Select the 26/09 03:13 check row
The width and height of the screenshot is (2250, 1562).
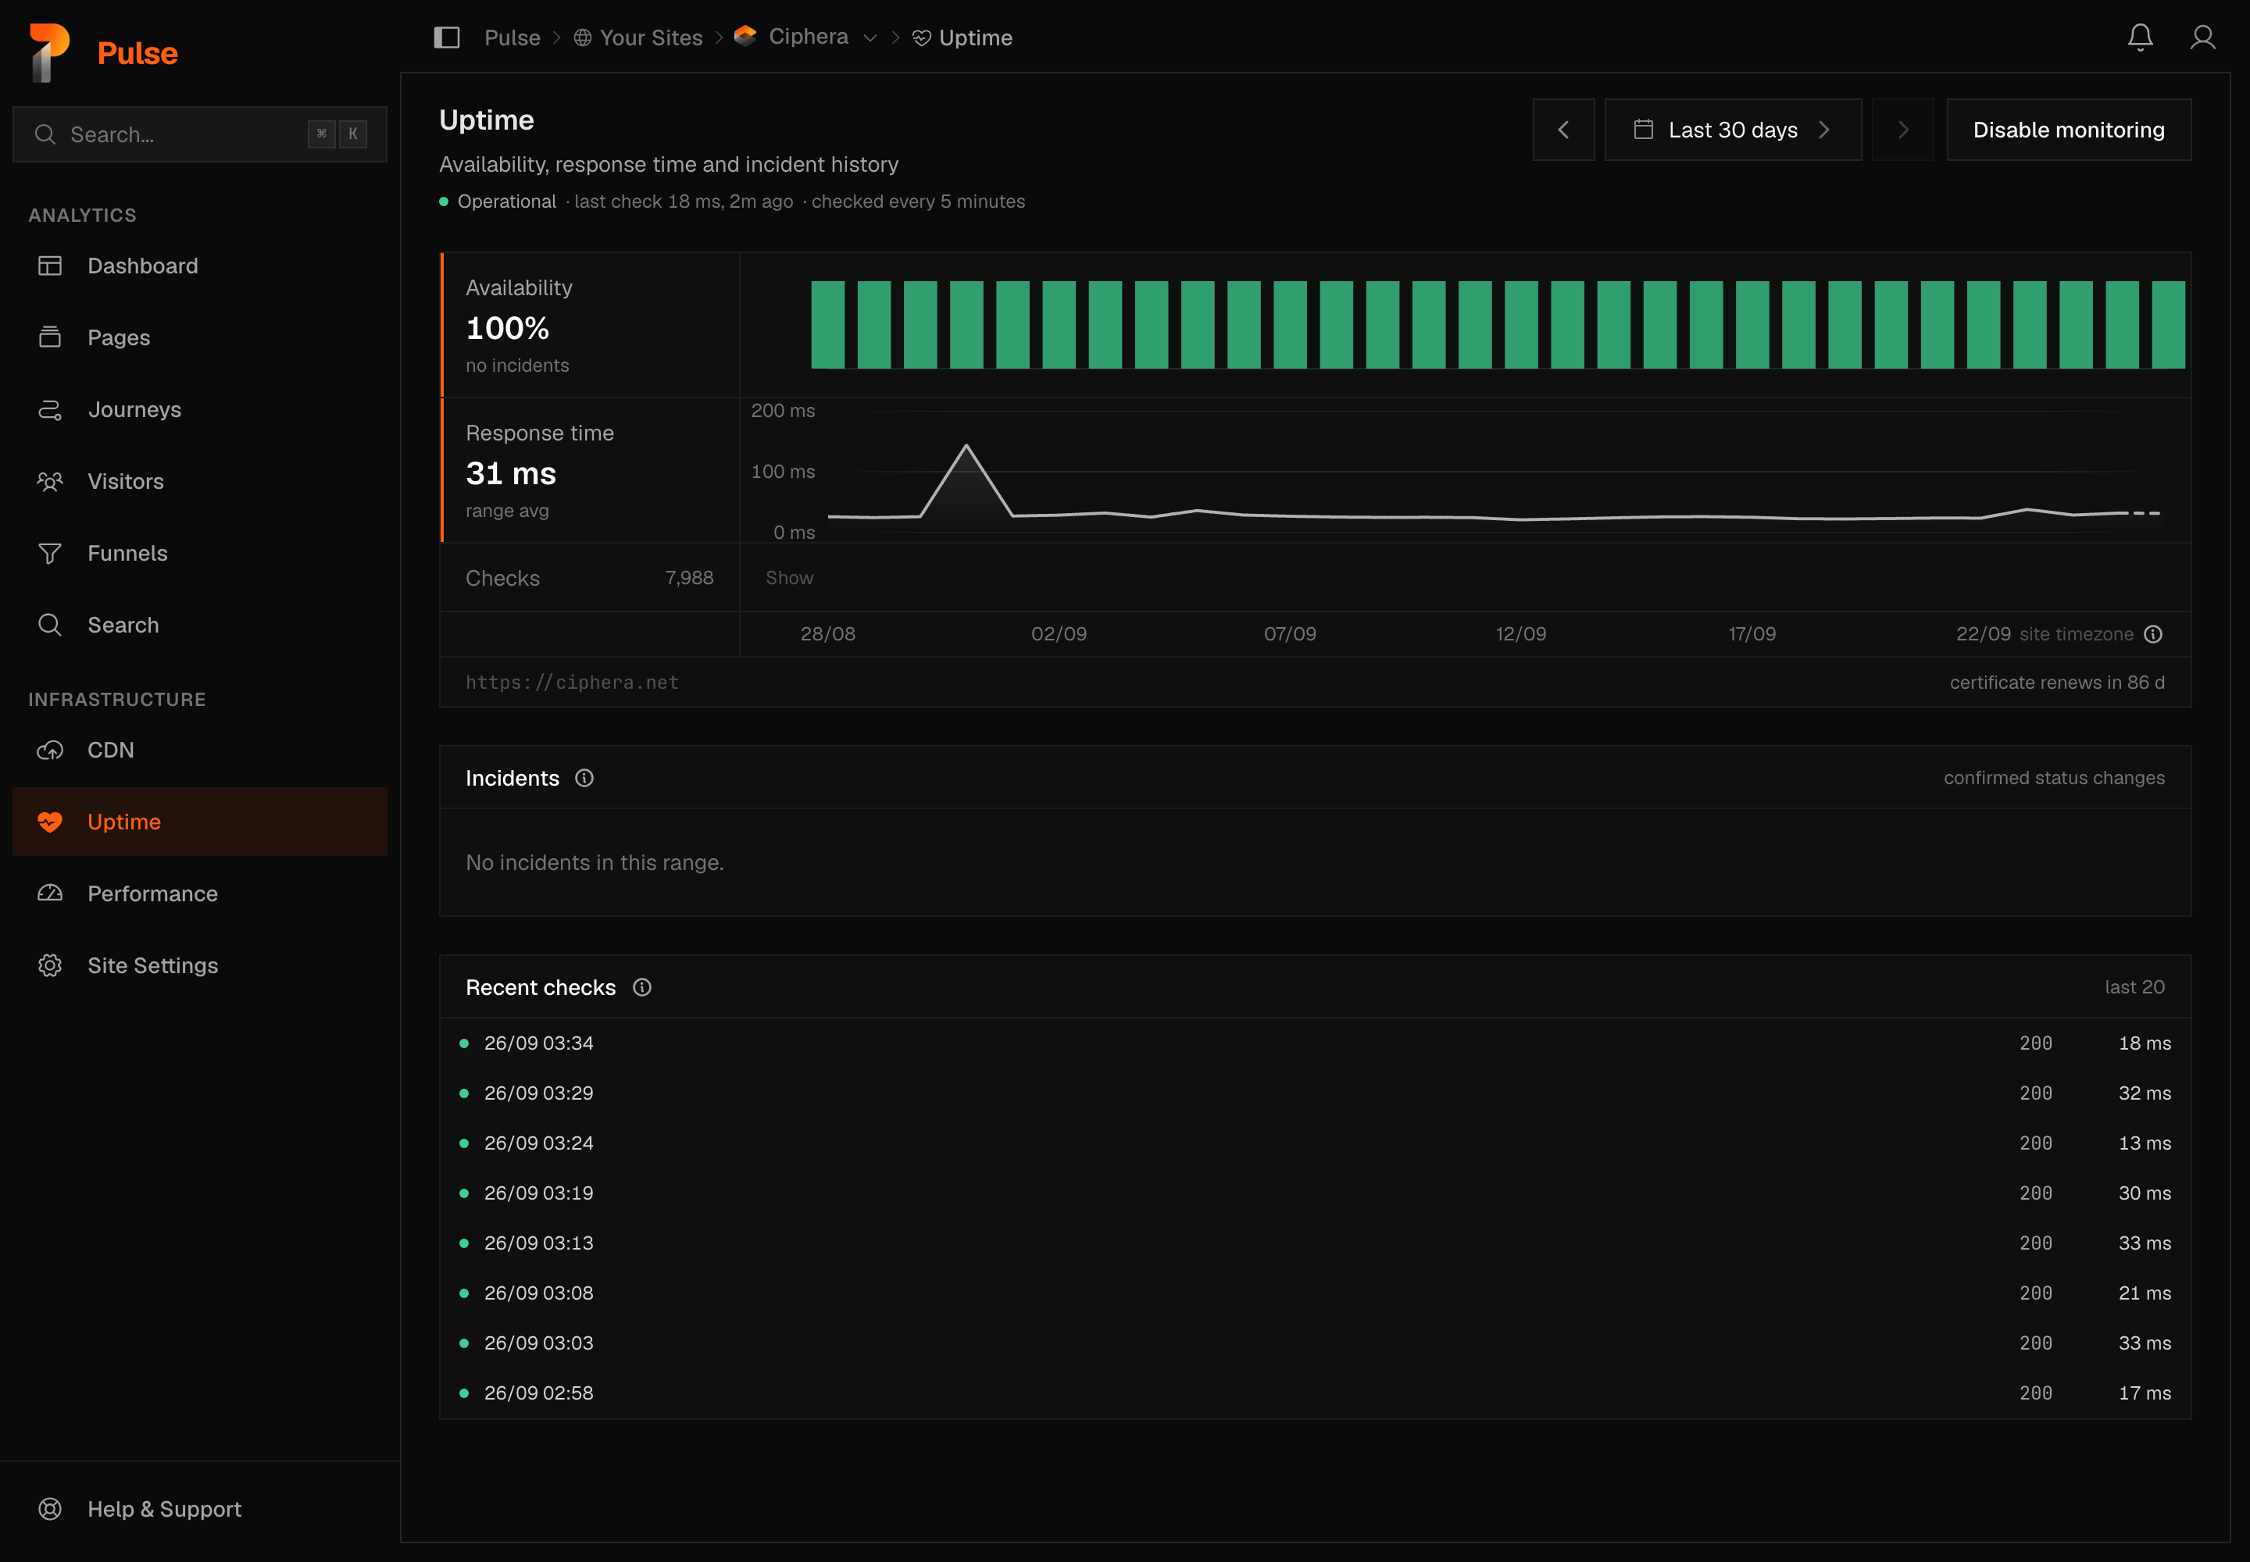(1315, 1243)
